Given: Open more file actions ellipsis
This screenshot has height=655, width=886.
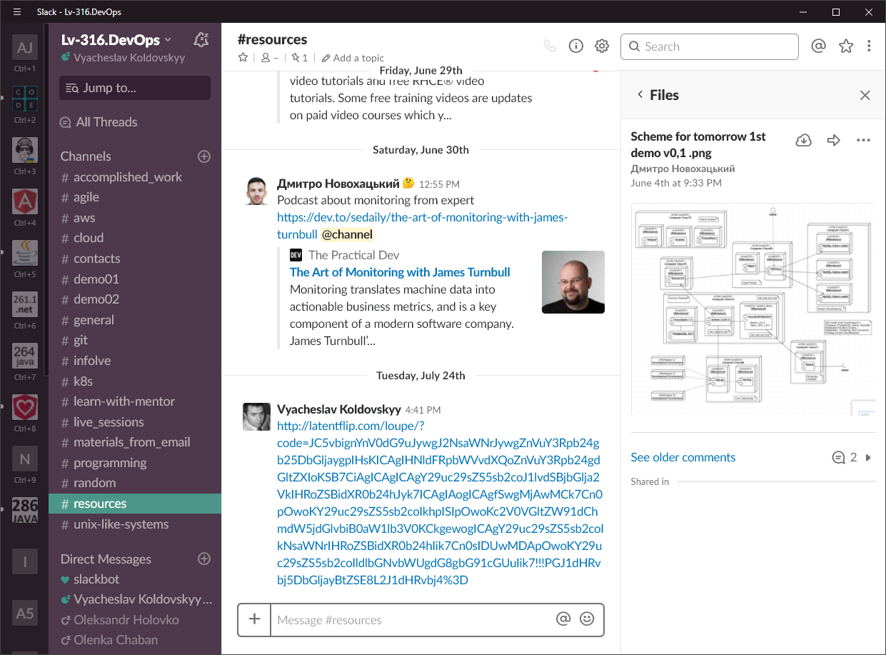Looking at the screenshot, I should pyautogui.click(x=863, y=140).
